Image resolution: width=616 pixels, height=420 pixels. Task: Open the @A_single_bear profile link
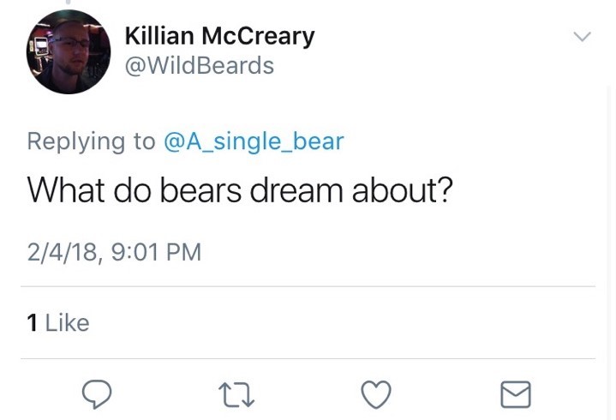click(x=254, y=141)
